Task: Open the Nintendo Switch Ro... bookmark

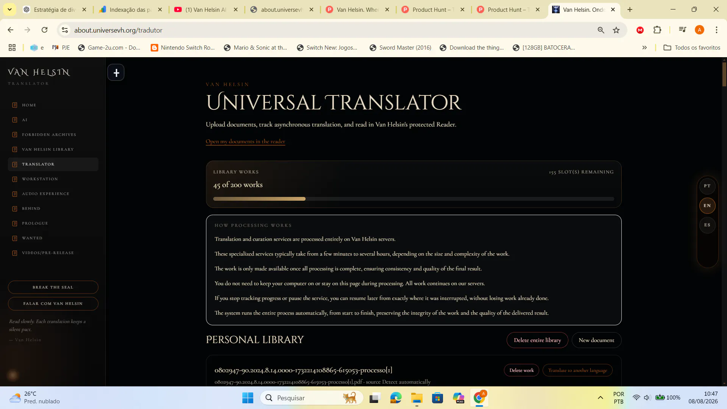Action: [x=183, y=48]
